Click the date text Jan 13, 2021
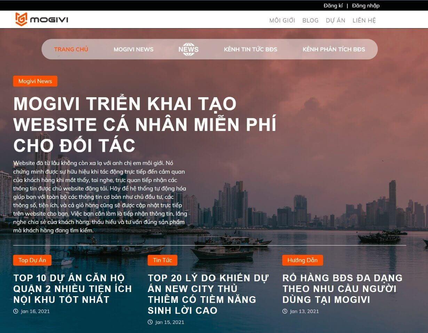The image size is (428, 333). point(304,311)
